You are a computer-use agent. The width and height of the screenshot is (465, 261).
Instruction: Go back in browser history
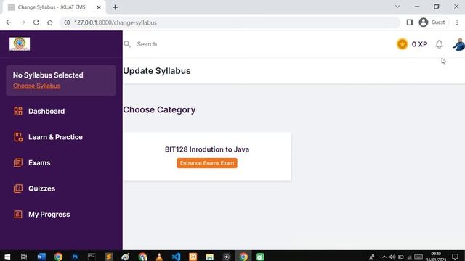coord(9,22)
